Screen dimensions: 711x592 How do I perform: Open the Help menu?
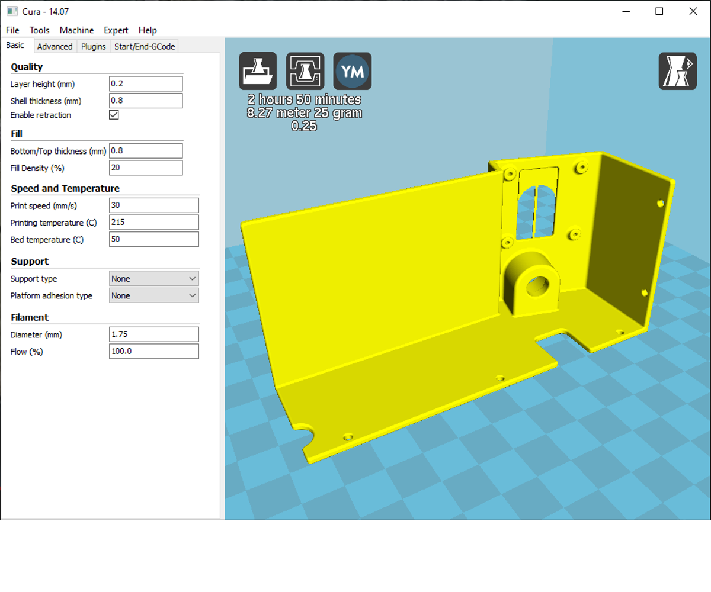pyautogui.click(x=148, y=30)
